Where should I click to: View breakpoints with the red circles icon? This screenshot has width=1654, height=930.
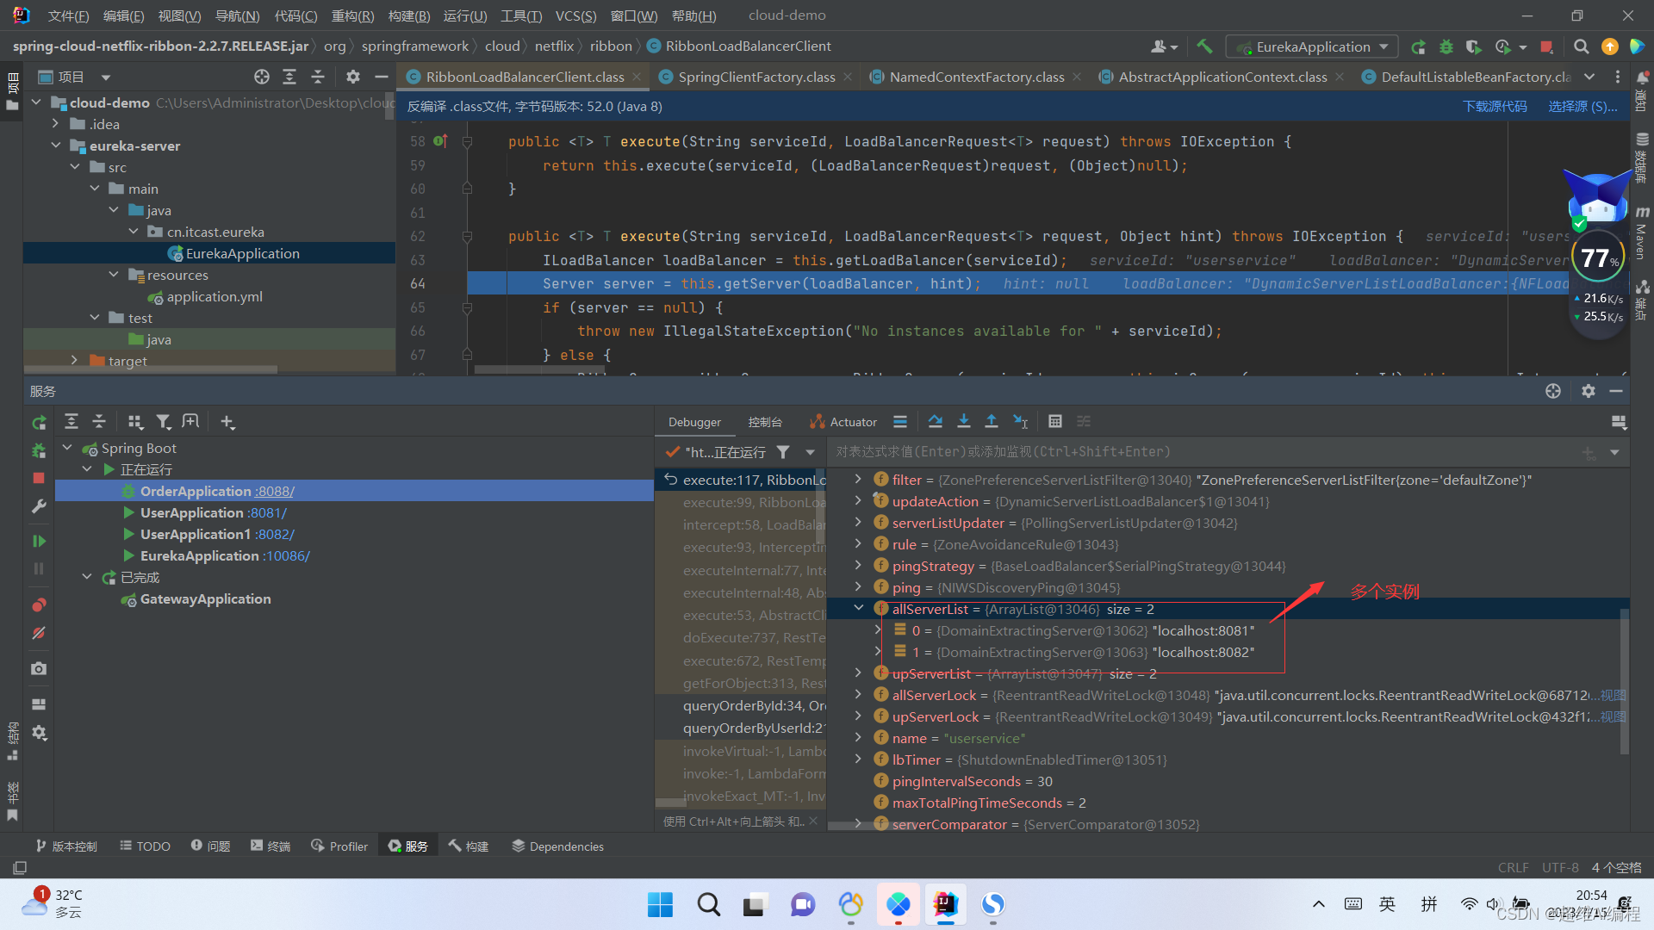point(39,604)
